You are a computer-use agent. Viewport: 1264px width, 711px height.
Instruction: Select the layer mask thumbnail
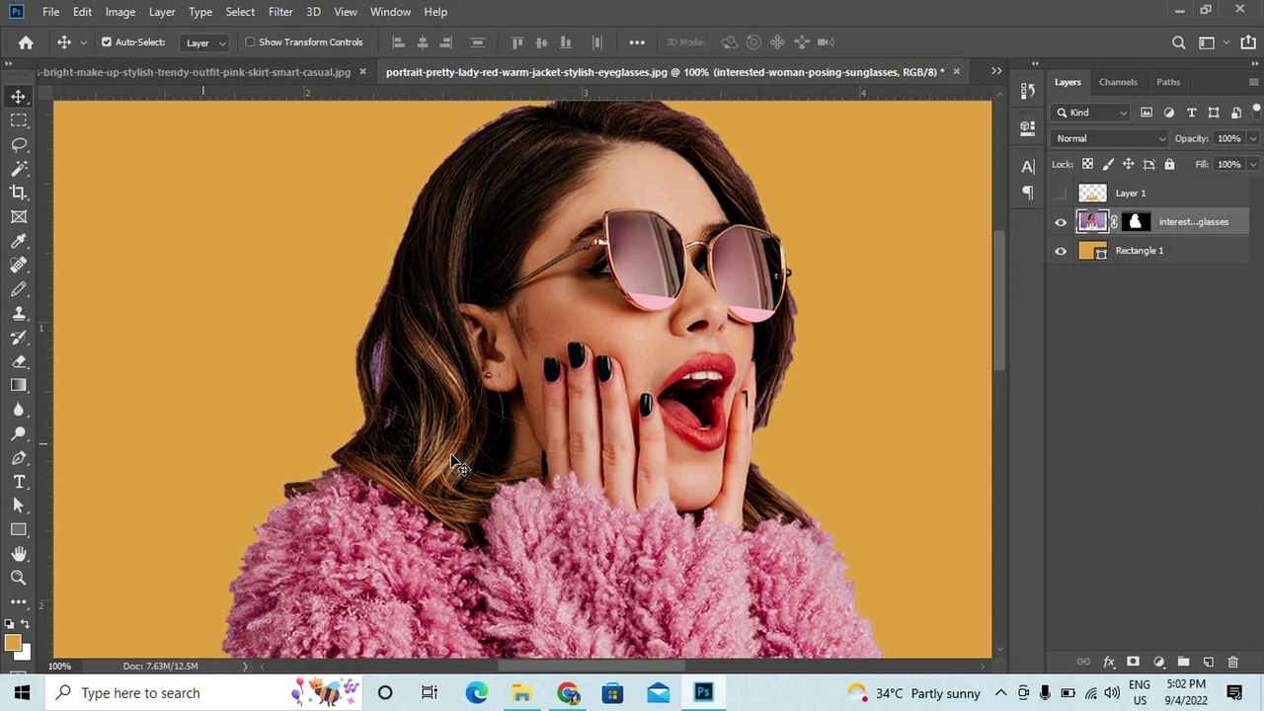(1135, 222)
